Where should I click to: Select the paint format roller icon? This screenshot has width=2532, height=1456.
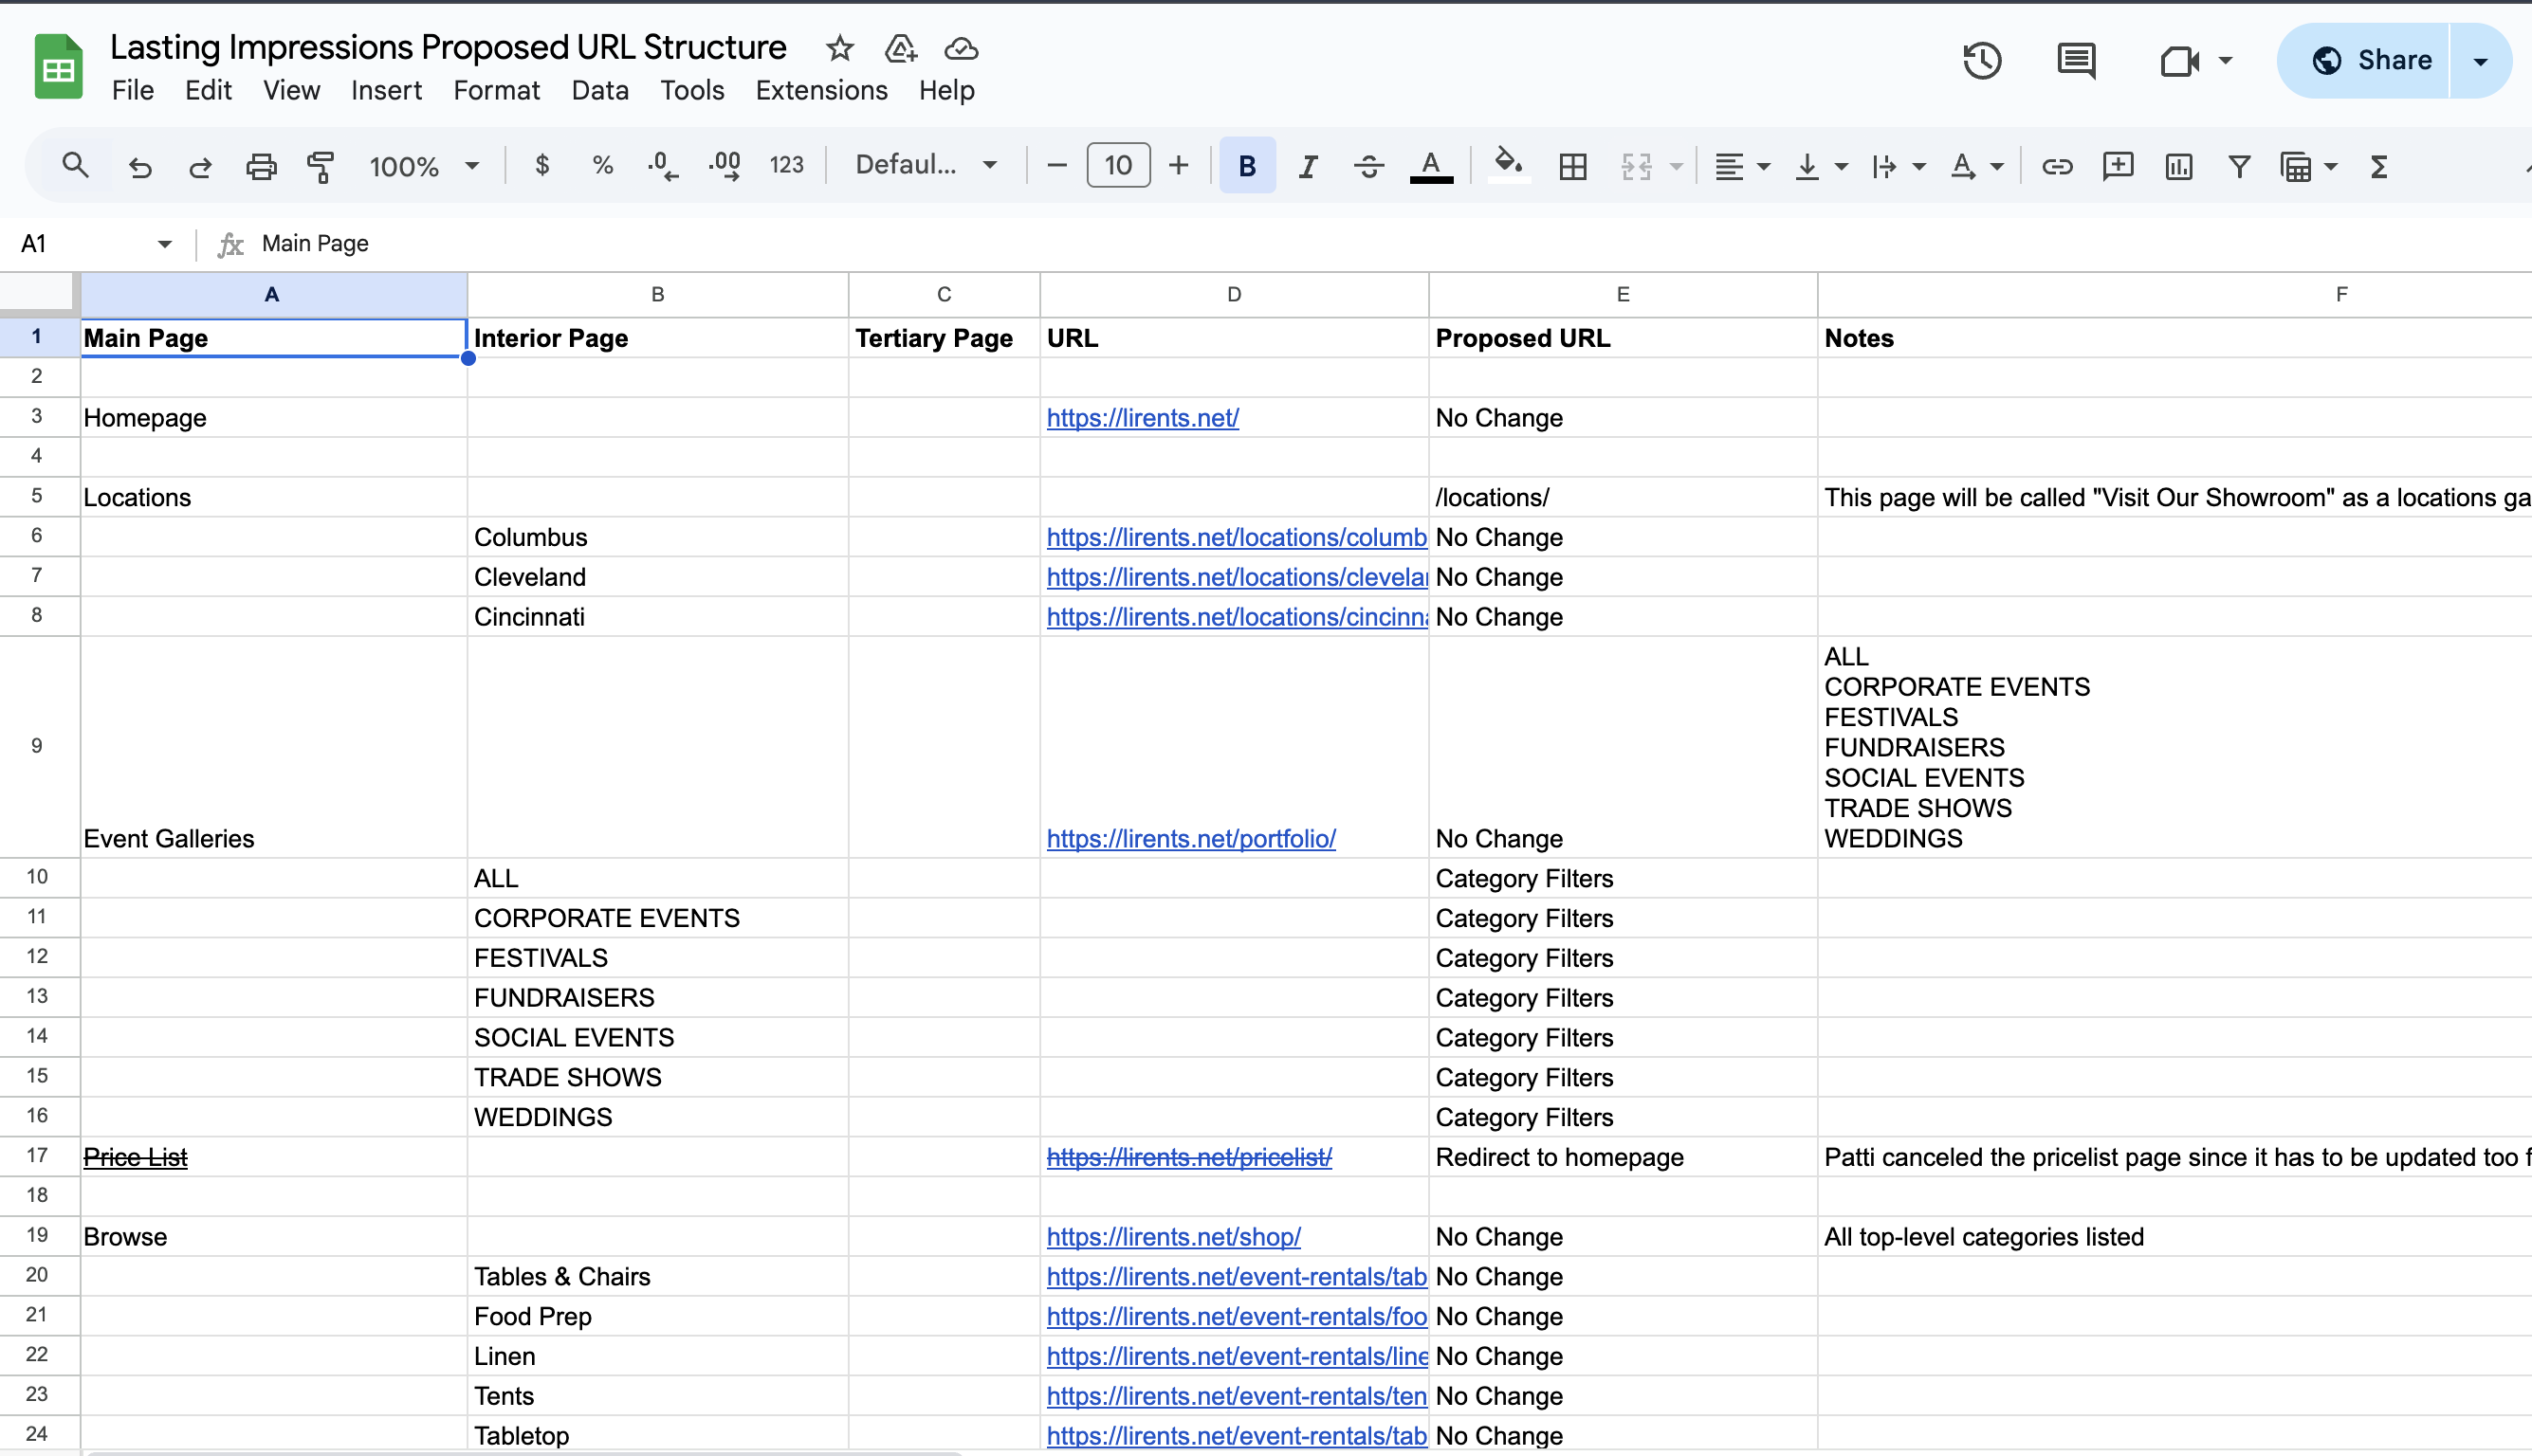tap(321, 166)
